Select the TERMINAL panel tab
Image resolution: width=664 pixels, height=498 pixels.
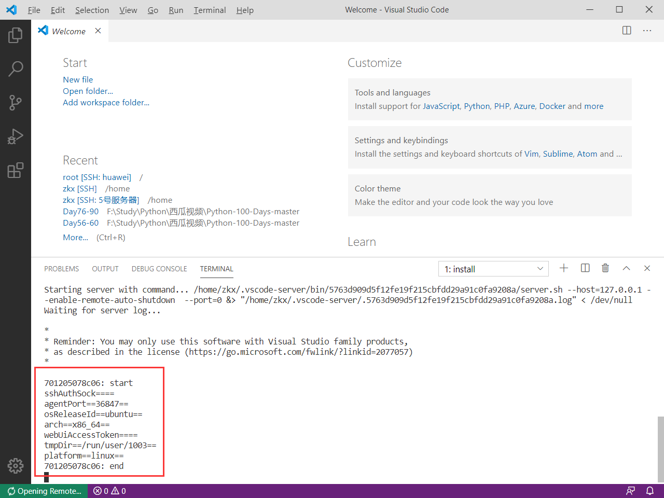[217, 269]
